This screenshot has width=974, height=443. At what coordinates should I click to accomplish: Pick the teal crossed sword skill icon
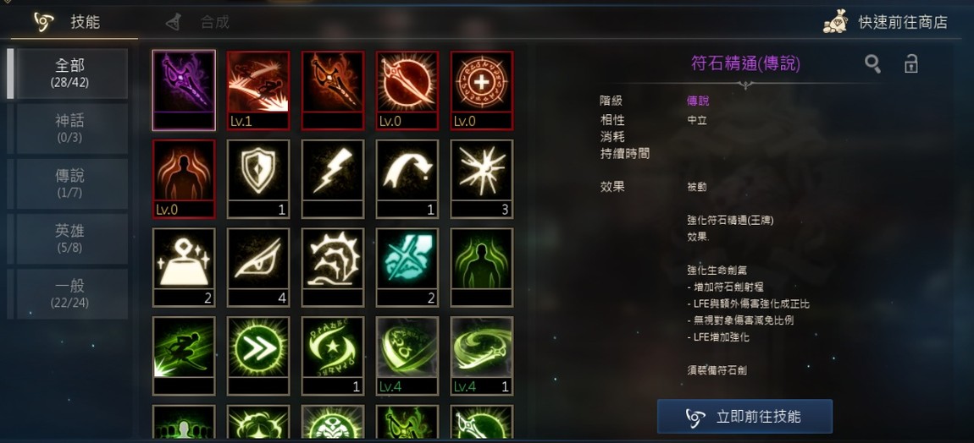point(407,267)
